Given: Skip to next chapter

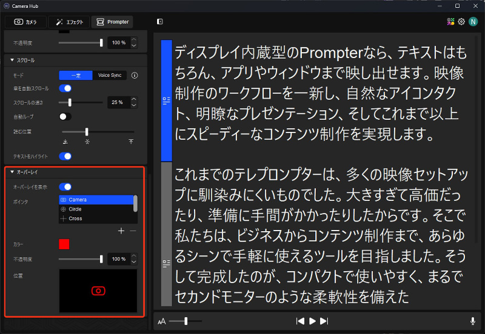Looking at the screenshot, I should click(x=324, y=321).
